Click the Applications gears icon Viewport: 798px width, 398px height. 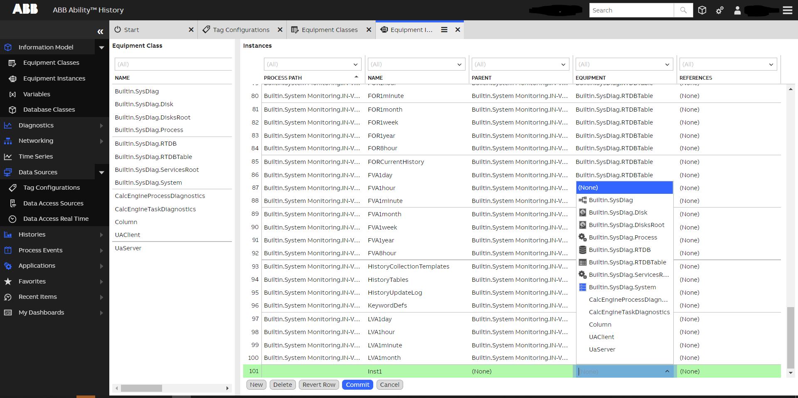(8, 266)
